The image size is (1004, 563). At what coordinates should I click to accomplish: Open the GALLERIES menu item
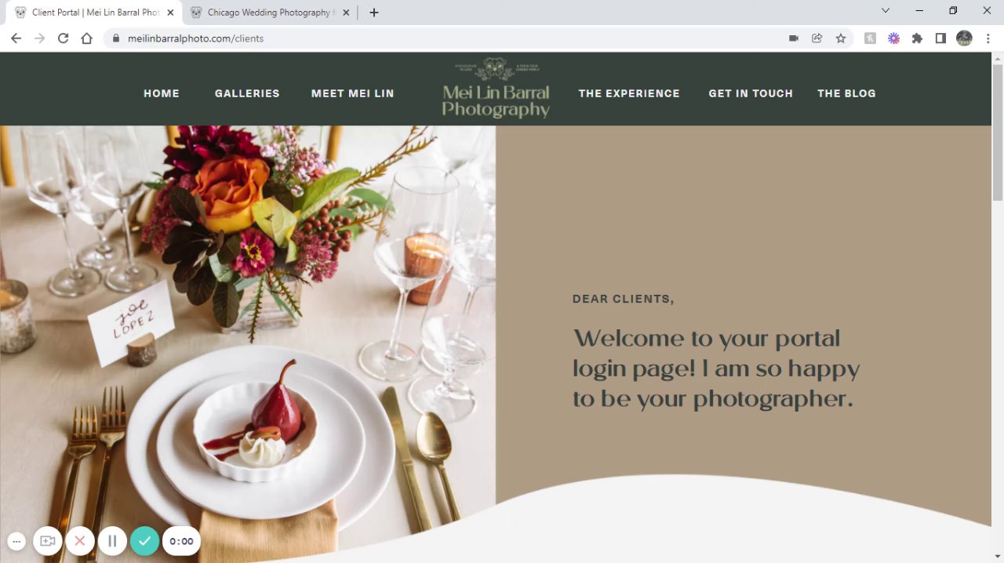(247, 93)
